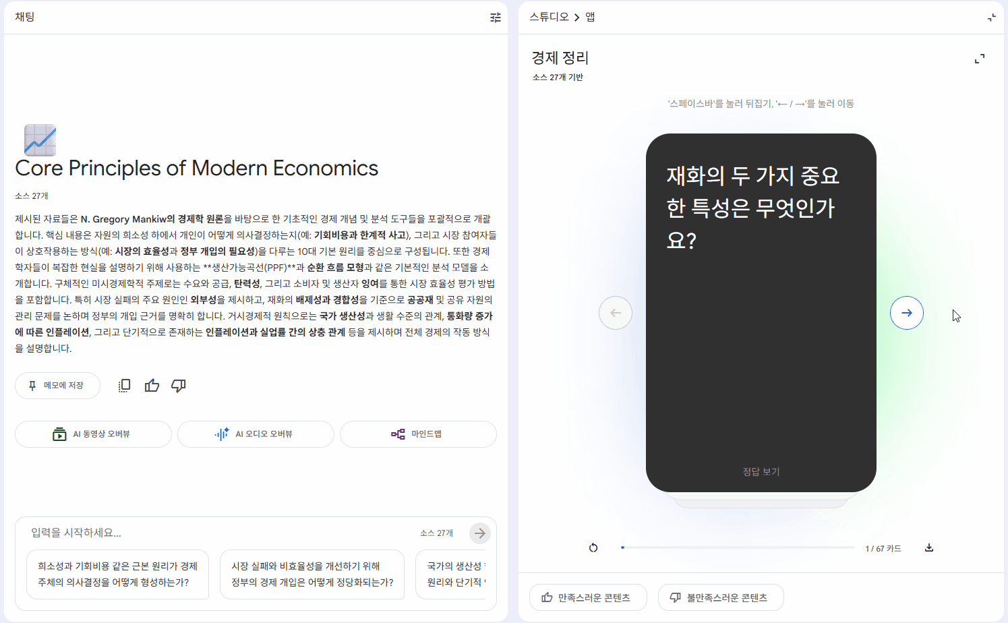This screenshot has width=1008, height=623.
Task: Mark content as 만족스러운 콘텐츠
Action: pyautogui.click(x=587, y=597)
